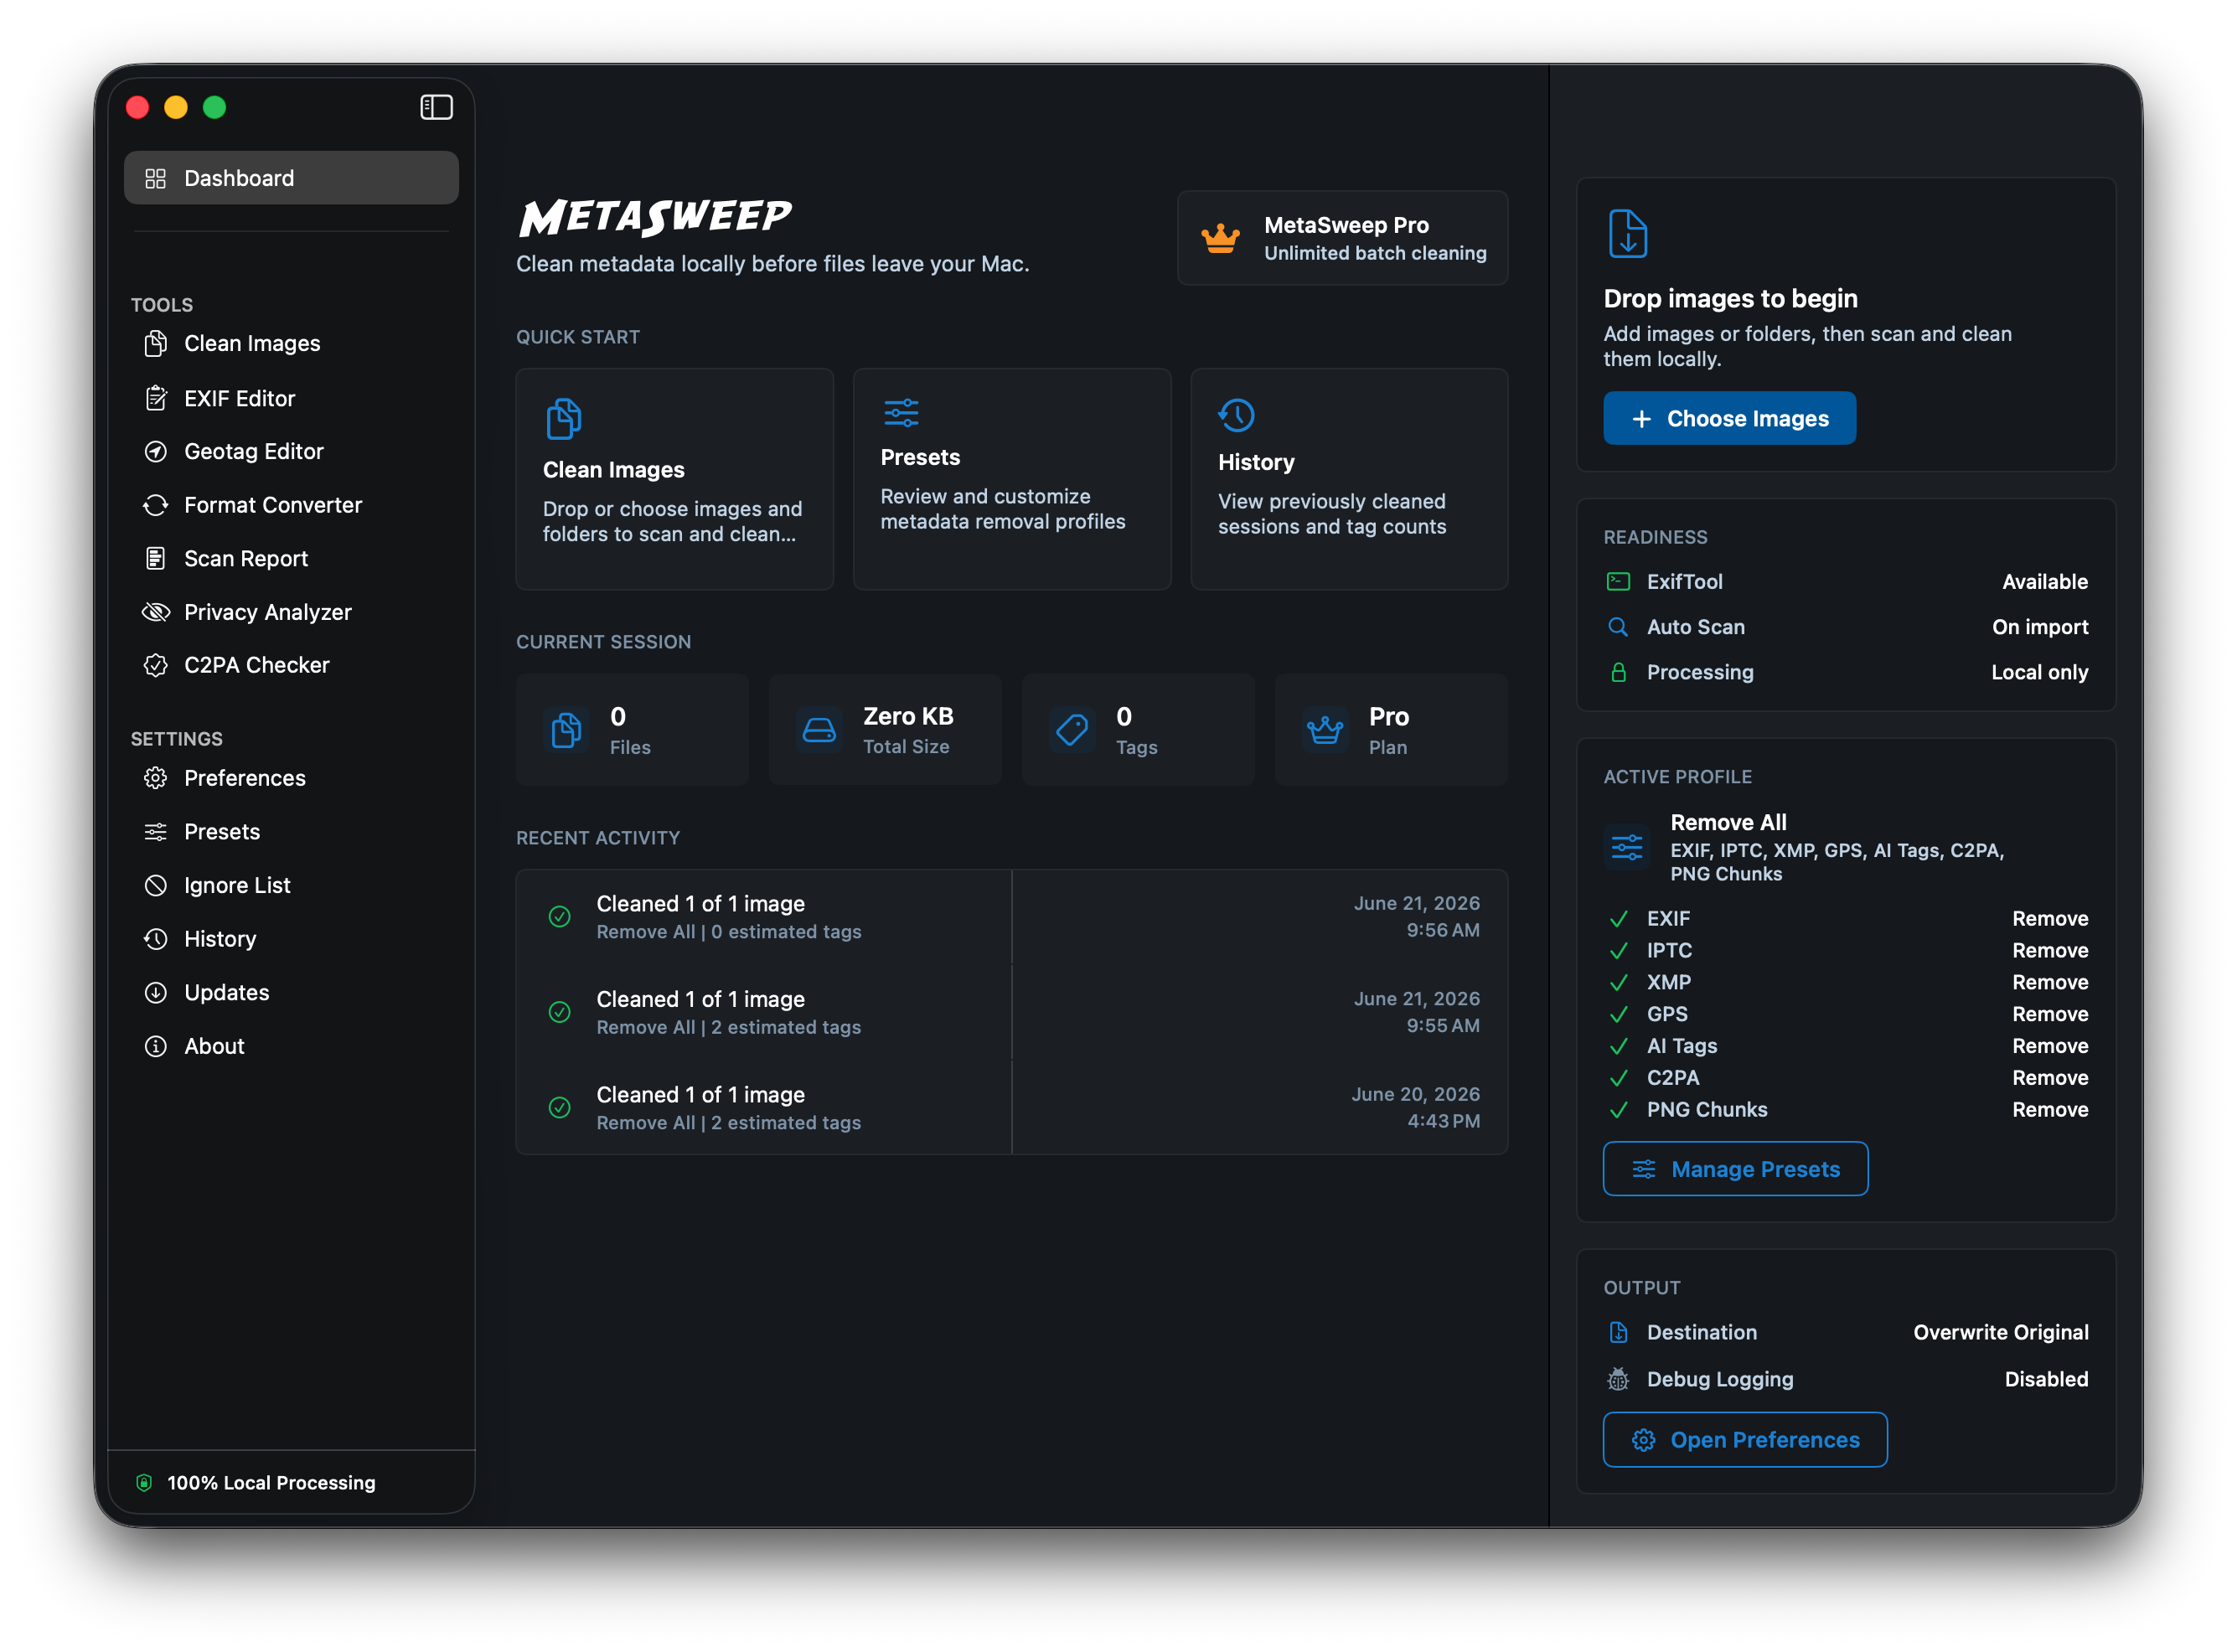Screen dimensions: 2237x1652
Task: Open the MetaSweep Pro unlimited batch card
Action: point(1342,238)
